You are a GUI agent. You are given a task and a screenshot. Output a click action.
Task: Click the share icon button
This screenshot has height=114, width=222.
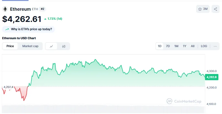click(x=215, y=9)
